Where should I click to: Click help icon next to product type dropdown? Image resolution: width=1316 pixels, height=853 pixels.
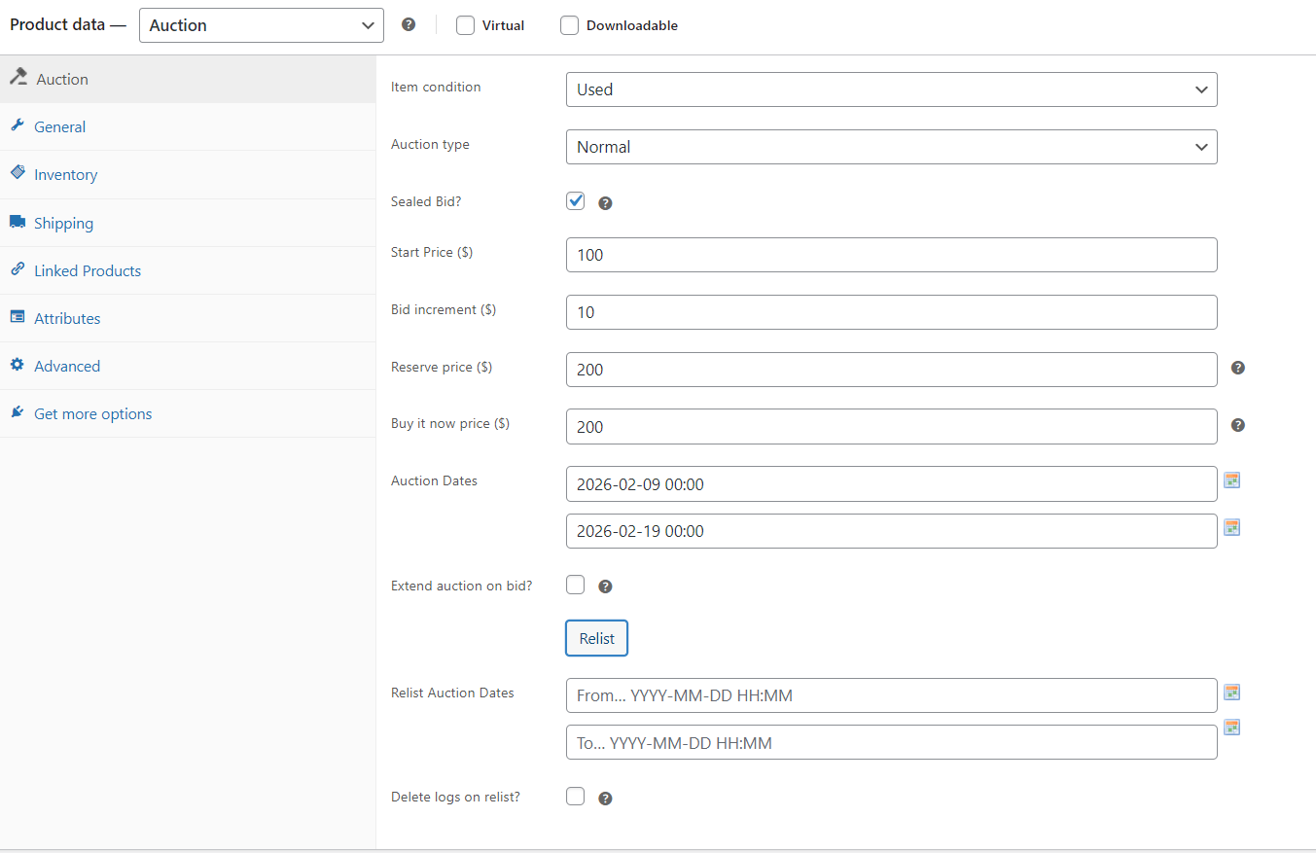[x=409, y=25]
